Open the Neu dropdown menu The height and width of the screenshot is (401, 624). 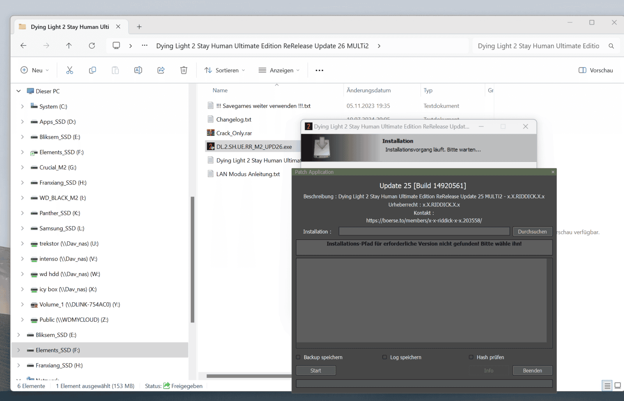pyautogui.click(x=35, y=70)
